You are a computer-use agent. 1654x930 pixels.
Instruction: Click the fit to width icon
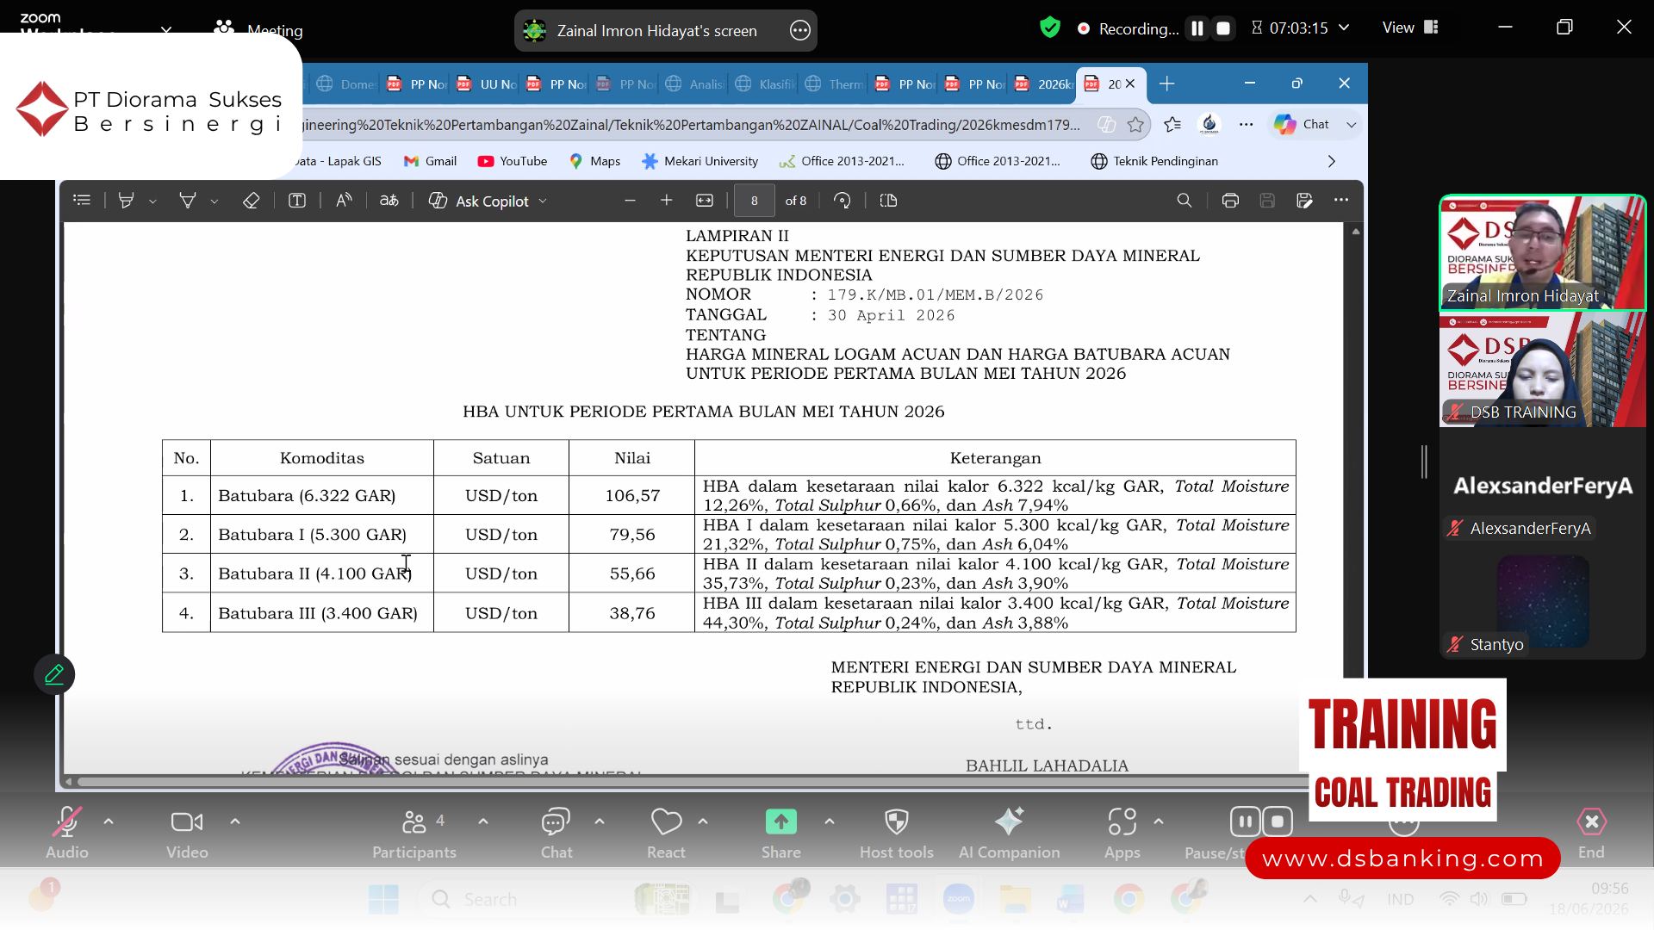coord(705,201)
